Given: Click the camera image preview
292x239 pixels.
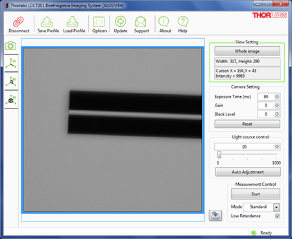Looking at the screenshot, I should pyautogui.click(x=113, y=130).
